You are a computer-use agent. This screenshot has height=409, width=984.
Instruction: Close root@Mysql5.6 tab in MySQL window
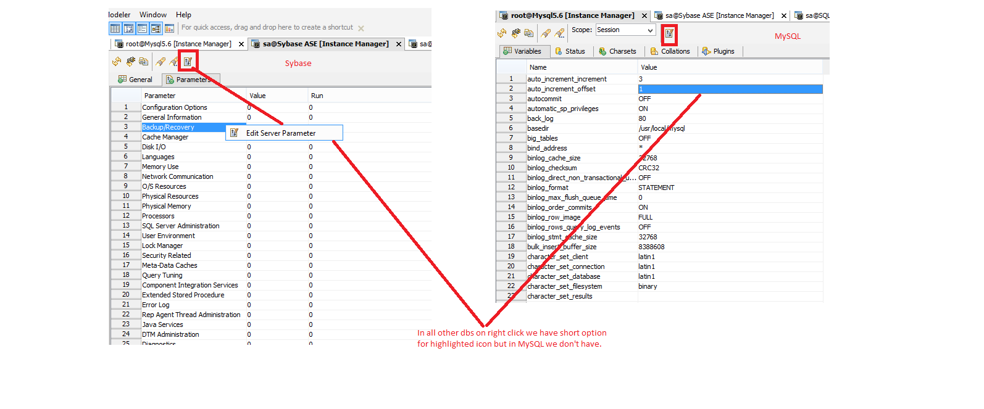[644, 16]
